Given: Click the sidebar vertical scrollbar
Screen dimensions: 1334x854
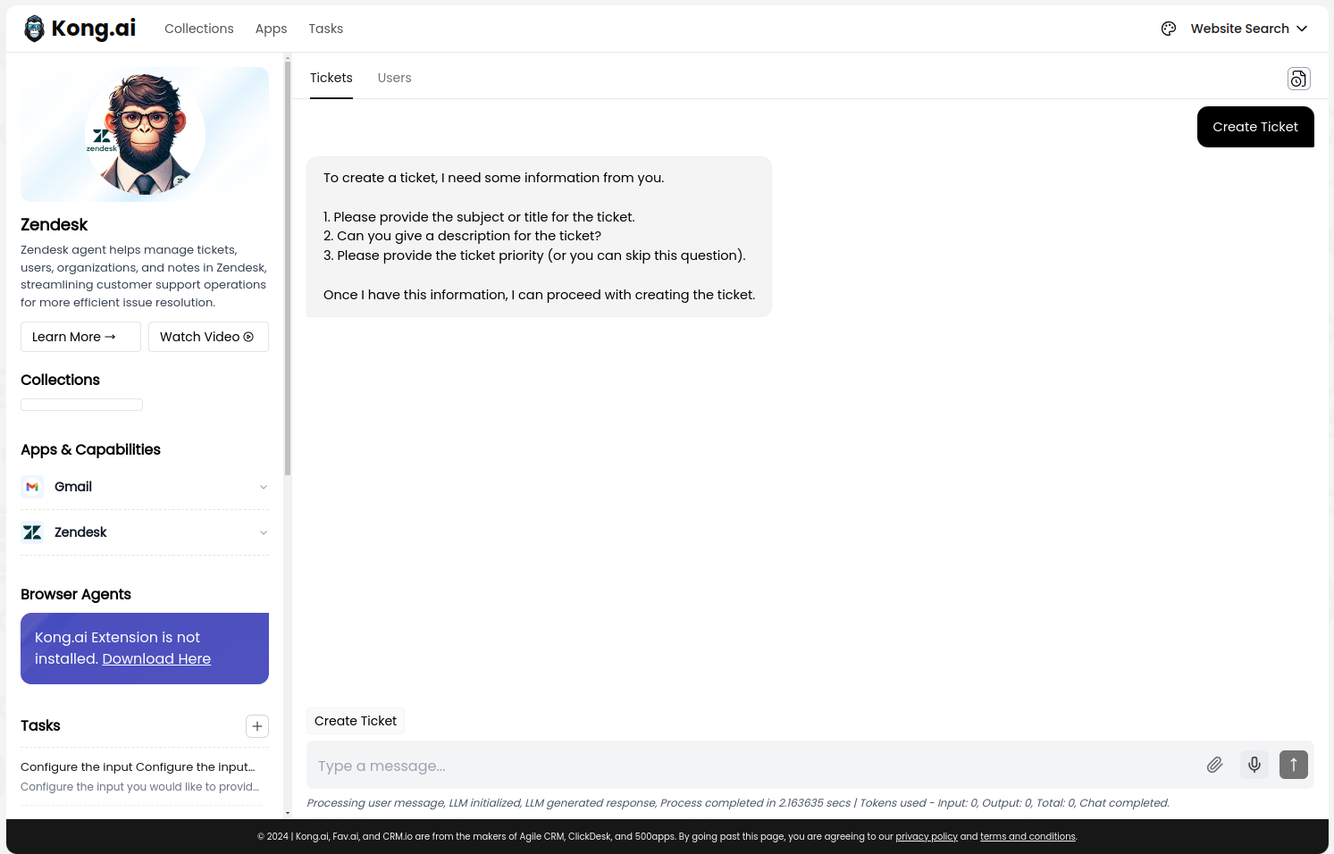Looking at the screenshot, I should (x=288, y=268).
